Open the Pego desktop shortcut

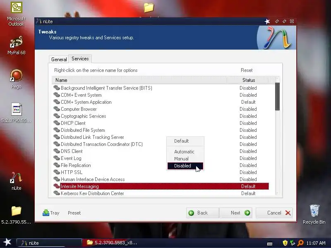[16, 79]
